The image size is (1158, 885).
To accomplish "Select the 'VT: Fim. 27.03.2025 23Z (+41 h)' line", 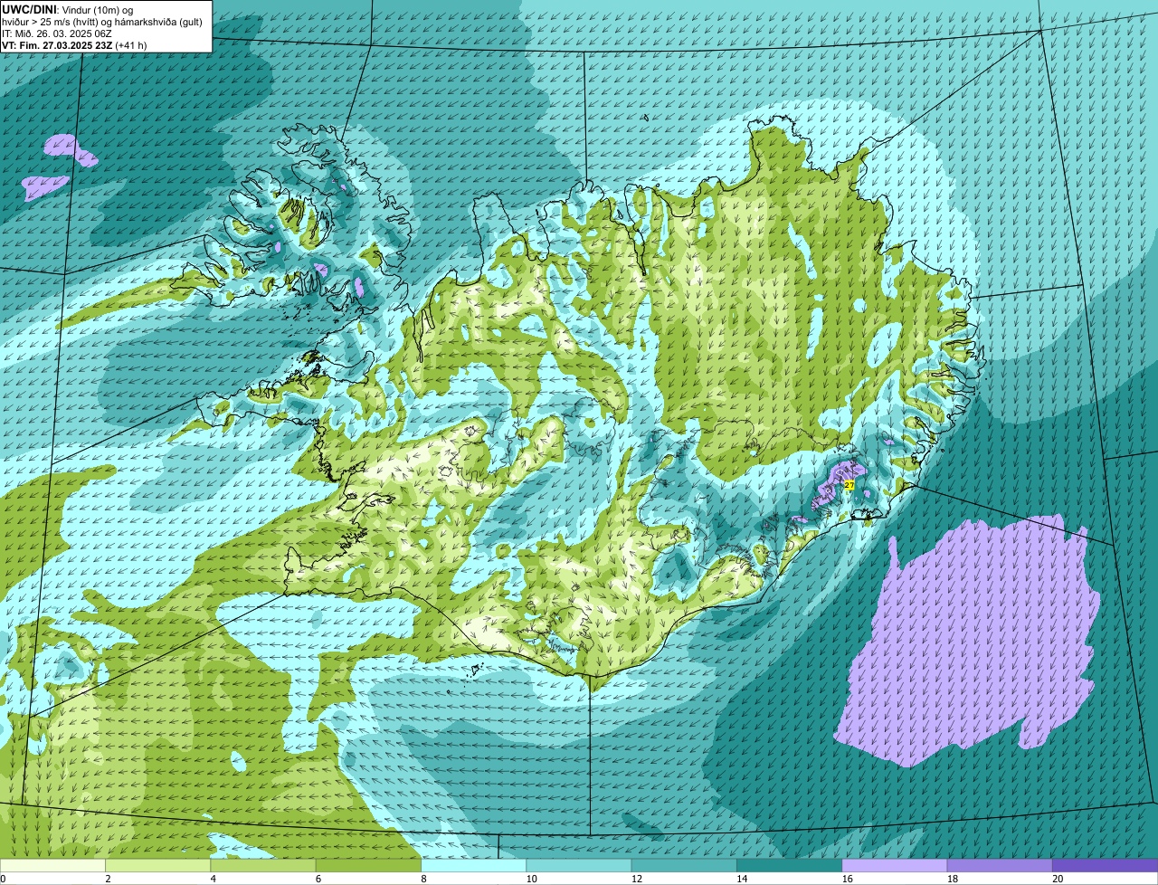I will click(74, 45).
